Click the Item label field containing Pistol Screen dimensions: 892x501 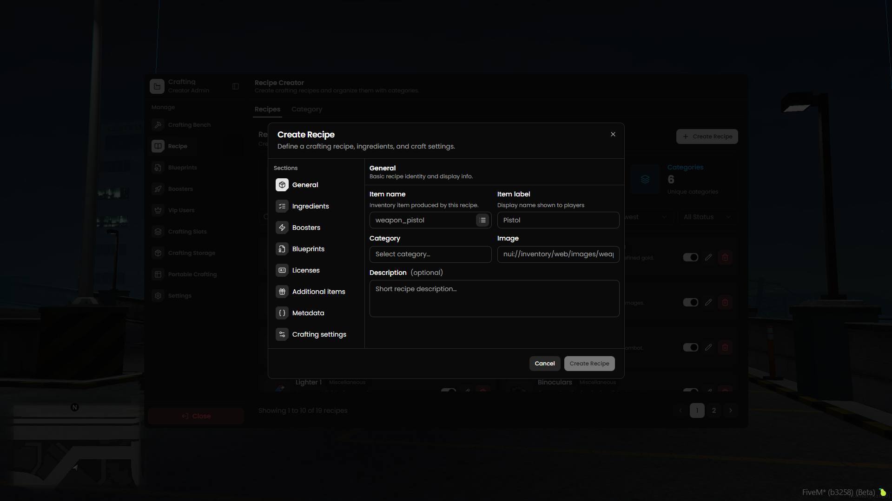[x=558, y=220]
